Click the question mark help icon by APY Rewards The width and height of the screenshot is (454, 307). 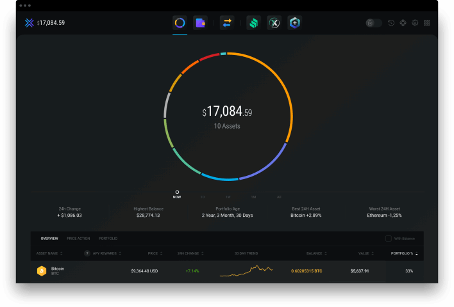pos(87,253)
